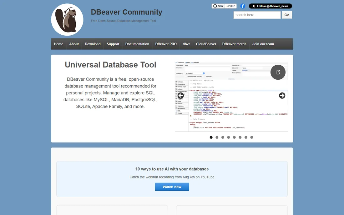
Task: Click the Watch now button
Action: pos(172,187)
